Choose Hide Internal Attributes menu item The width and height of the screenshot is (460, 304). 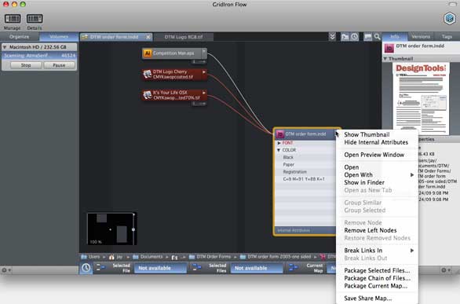click(x=377, y=142)
